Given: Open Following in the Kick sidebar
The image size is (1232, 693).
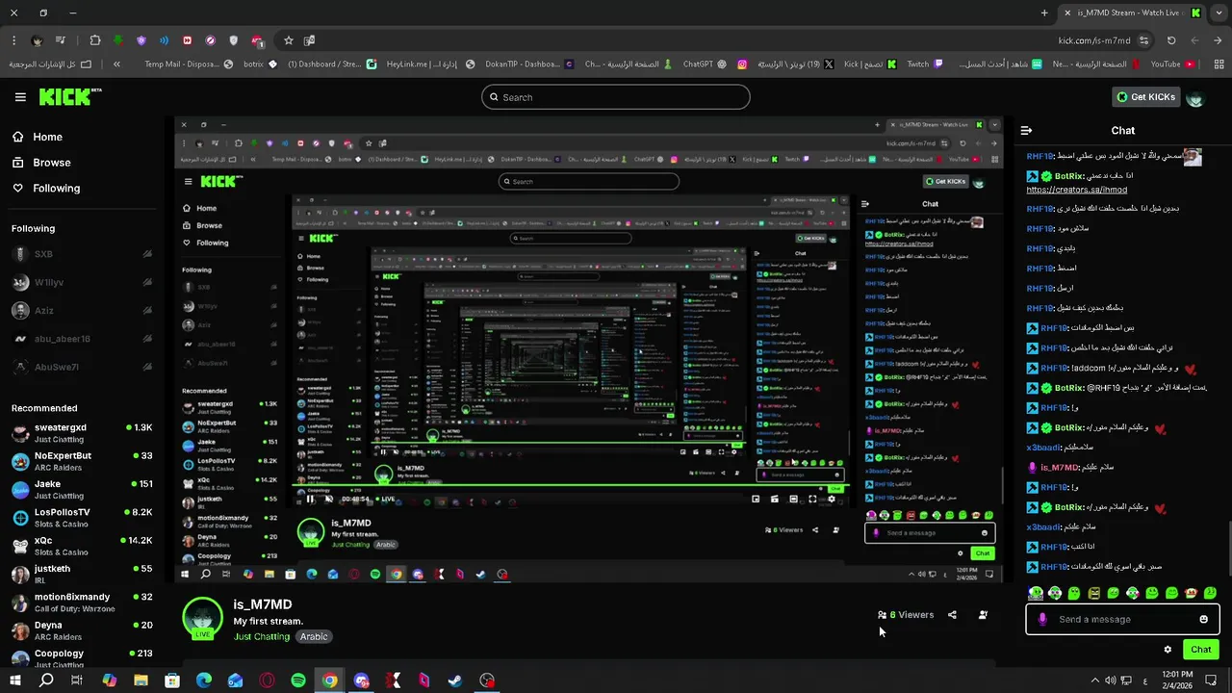Looking at the screenshot, I should pyautogui.click(x=46, y=188).
